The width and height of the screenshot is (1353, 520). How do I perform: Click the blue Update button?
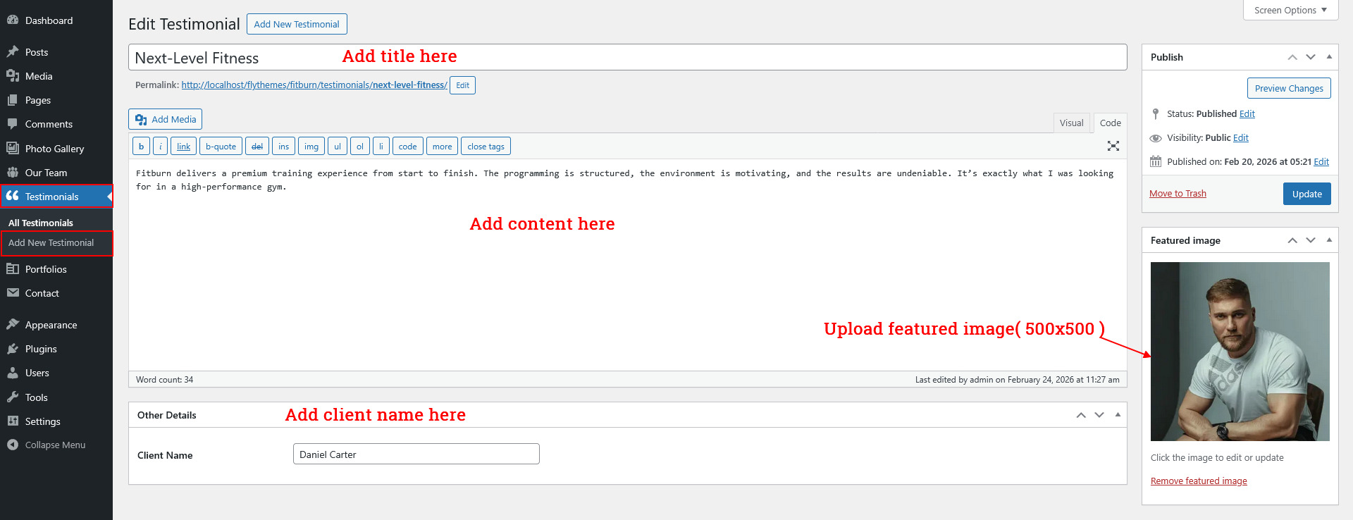[1306, 194]
